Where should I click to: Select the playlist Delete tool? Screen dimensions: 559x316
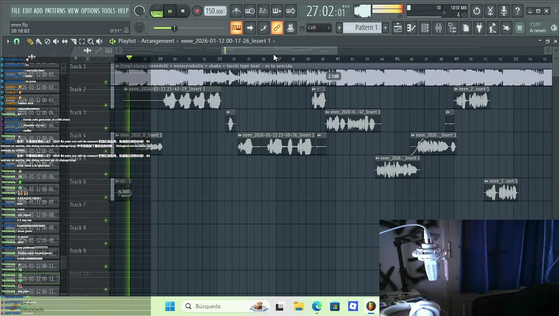click(47, 41)
